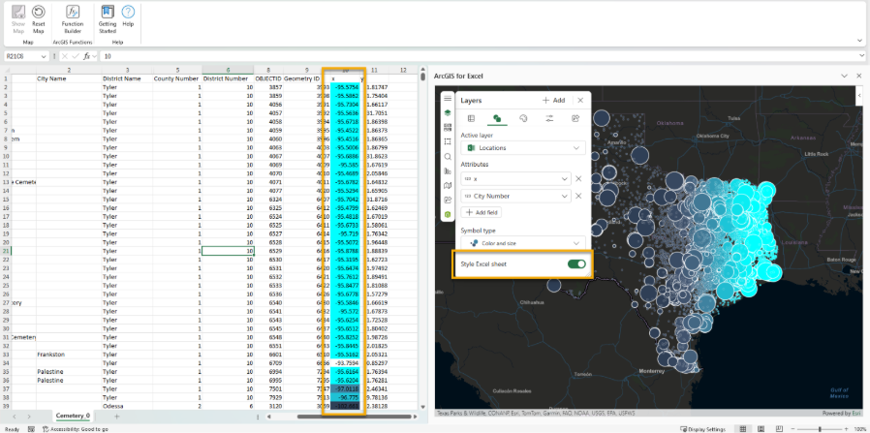Click zoom out minus button
Screen dimensions: 870x433
point(794,429)
